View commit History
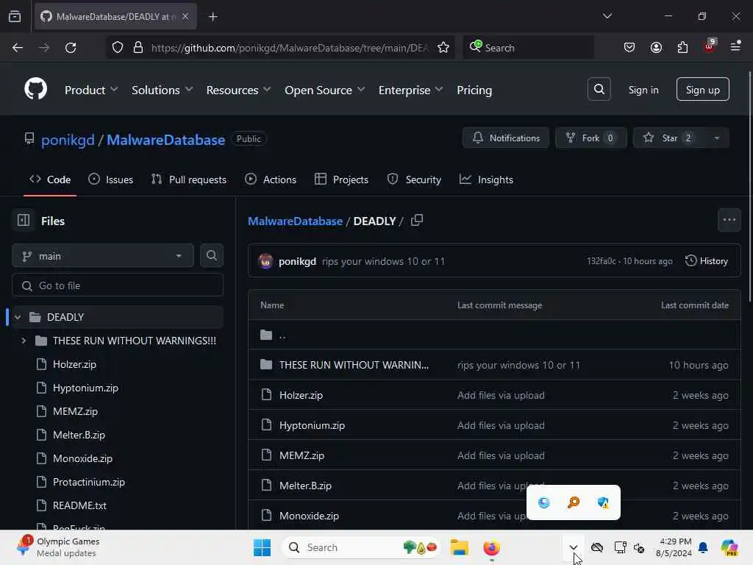Screen dimensions: 753x565 tap(707, 261)
